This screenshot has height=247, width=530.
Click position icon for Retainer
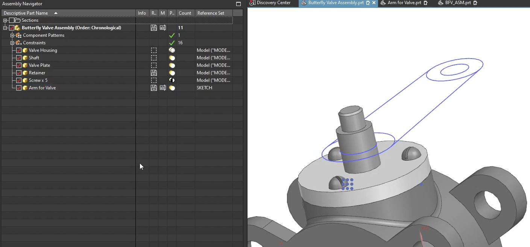[172, 73]
